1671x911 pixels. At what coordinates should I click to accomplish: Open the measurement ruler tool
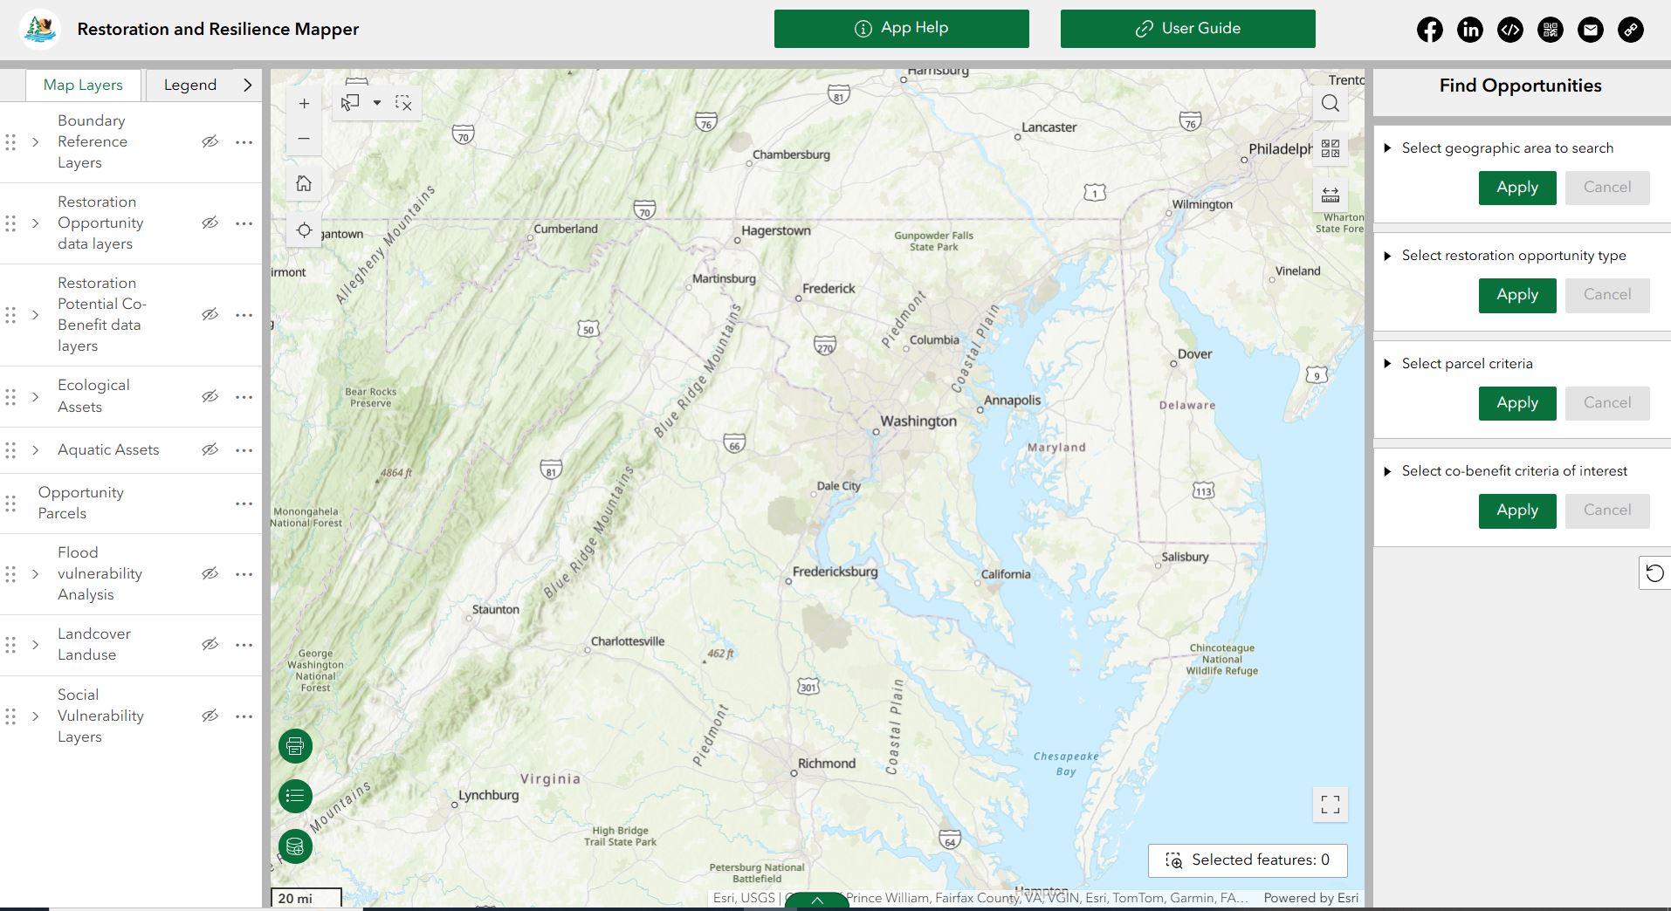(1330, 195)
